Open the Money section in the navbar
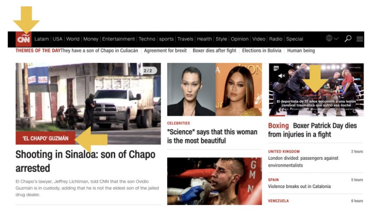This screenshot has width=372, height=217. (x=90, y=39)
